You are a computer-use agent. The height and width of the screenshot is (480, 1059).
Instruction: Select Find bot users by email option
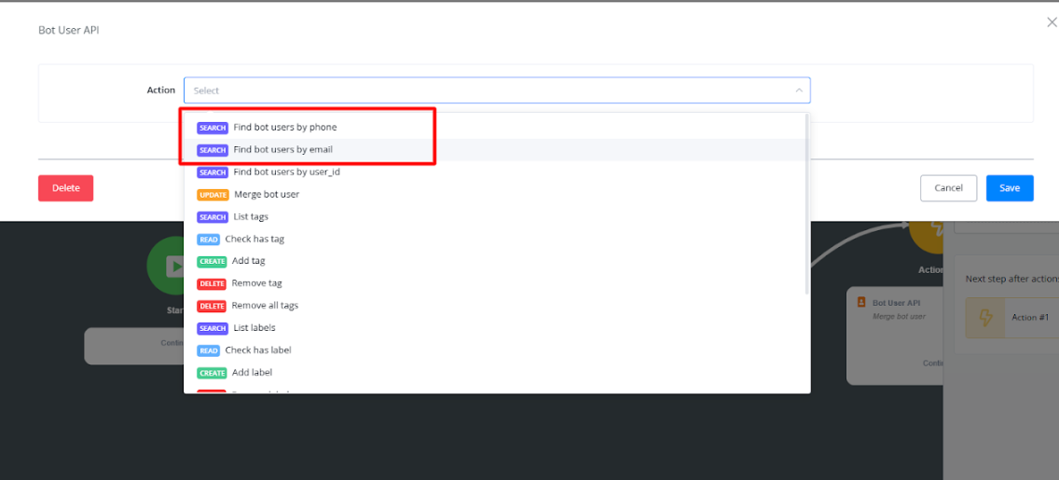282,149
